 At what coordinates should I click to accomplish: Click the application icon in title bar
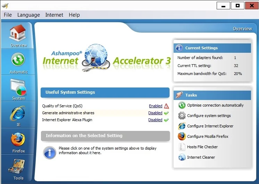(x=5, y=6)
